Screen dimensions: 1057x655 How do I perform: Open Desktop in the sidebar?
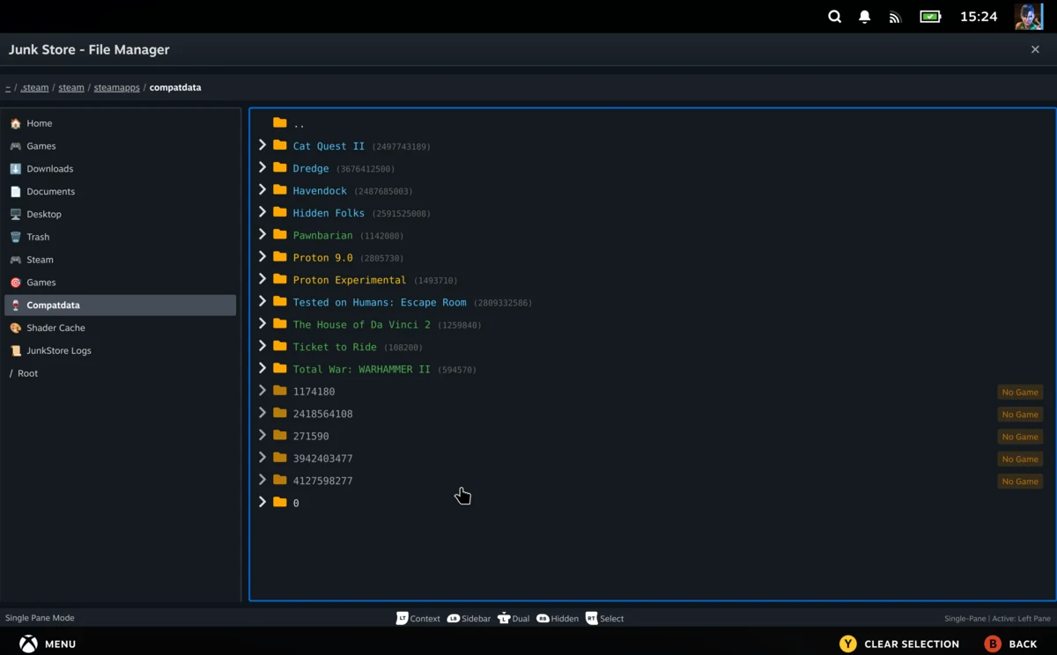[x=120, y=214]
